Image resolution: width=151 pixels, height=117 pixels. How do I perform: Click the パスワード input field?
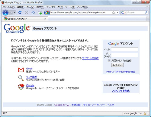pos(124,55)
